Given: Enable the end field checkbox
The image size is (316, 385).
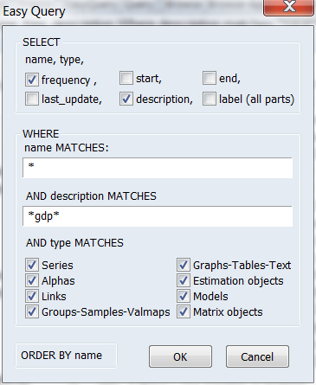Looking at the screenshot, I should 210,78.
